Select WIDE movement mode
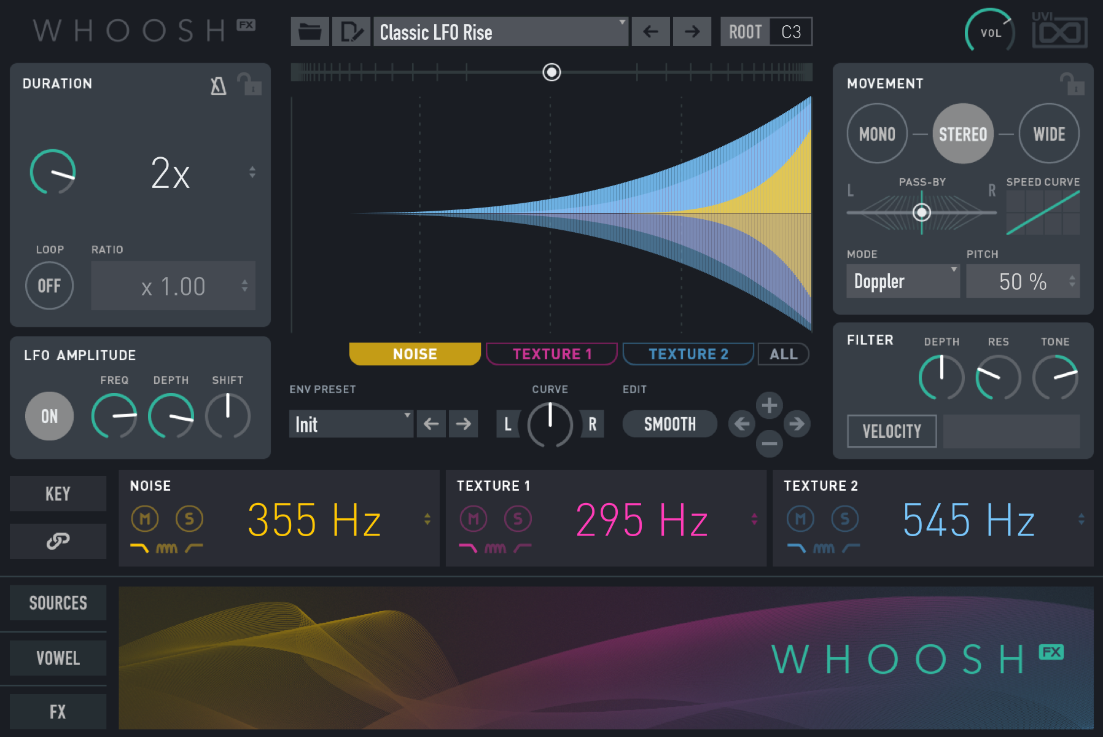This screenshot has height=737, width=1103. (1048, 133)
